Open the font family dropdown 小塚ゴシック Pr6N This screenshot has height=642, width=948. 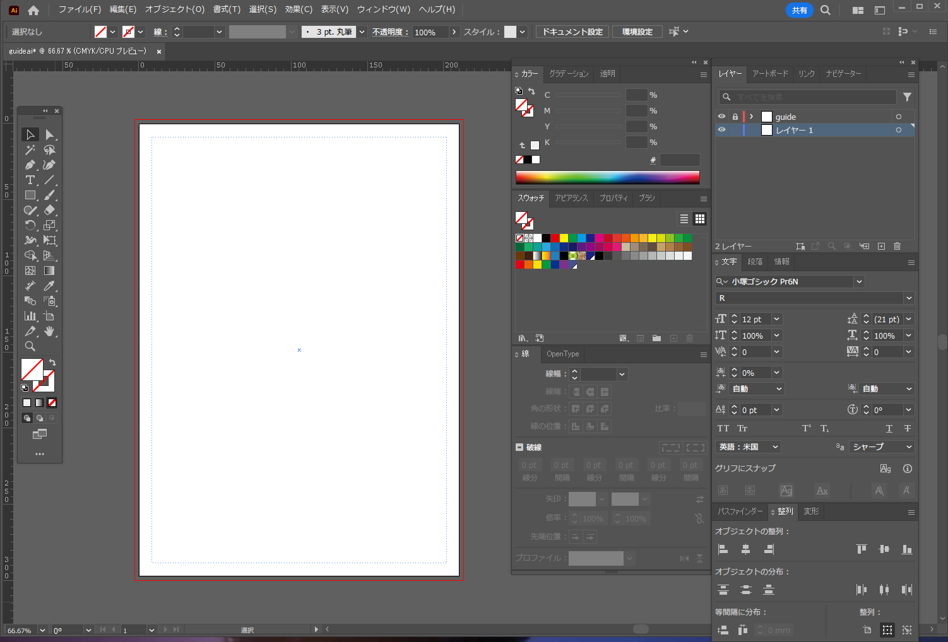[859, 282]
